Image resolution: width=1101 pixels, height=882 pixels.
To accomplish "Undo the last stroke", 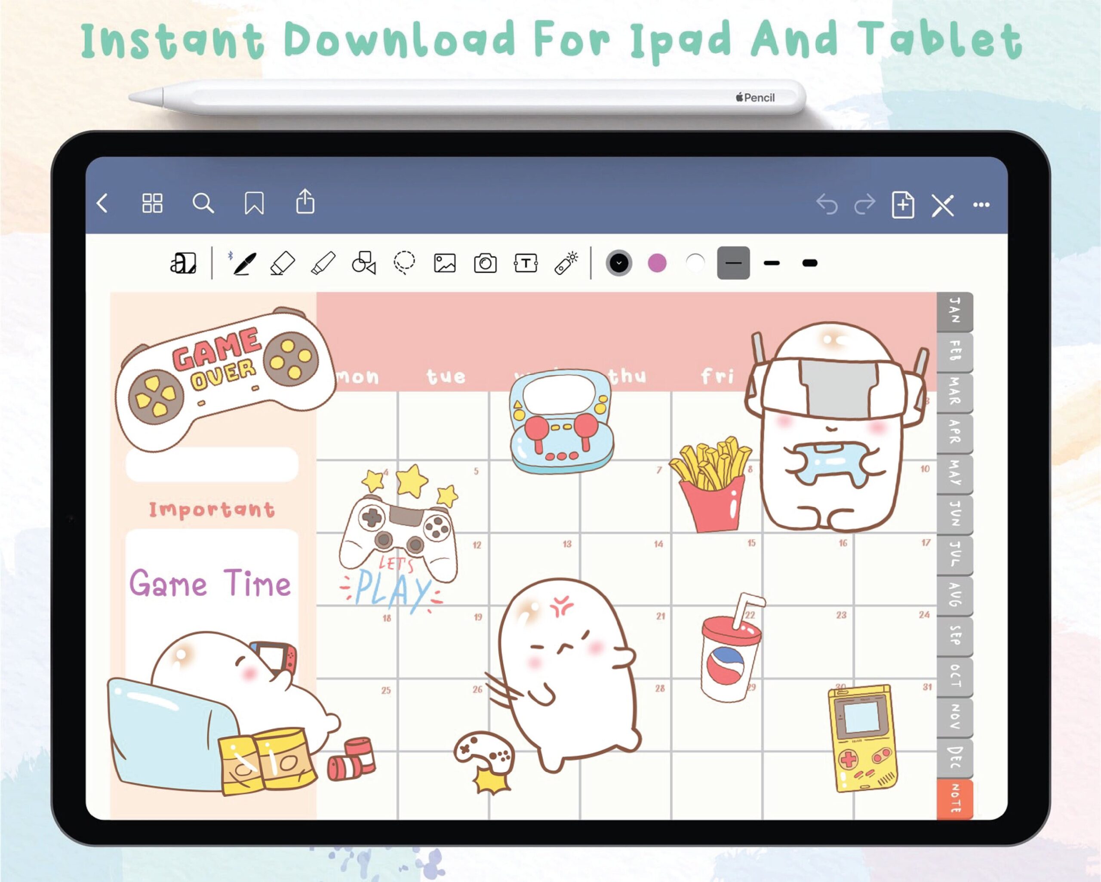I will (827, 204).
